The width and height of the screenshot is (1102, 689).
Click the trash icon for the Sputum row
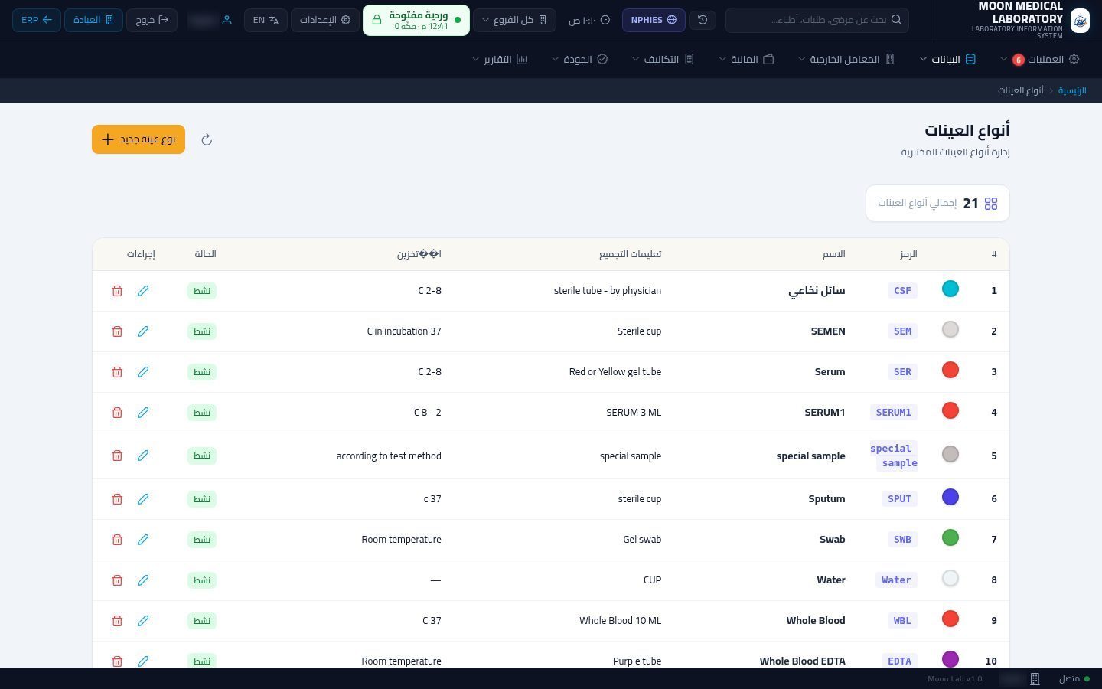(x=117, y=499)
